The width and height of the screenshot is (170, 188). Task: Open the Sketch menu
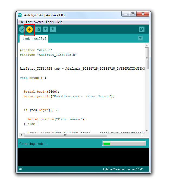(x=39, y=22)
